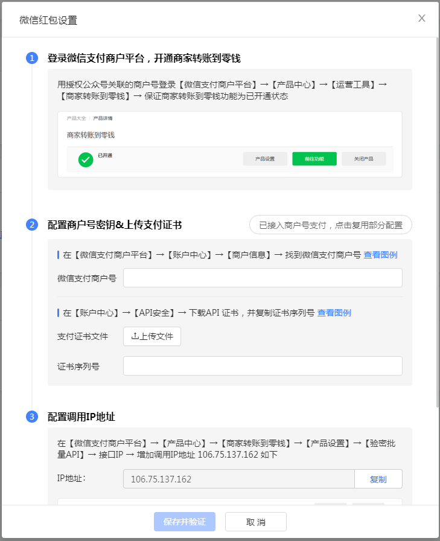Focus the 证书序列号 input field
This screenshot has height=541, width=440.
[x=263, y=366]
